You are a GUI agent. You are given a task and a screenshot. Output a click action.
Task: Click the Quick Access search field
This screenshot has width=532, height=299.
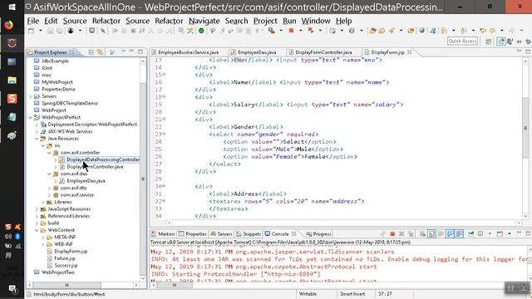[x=462, y=41]
